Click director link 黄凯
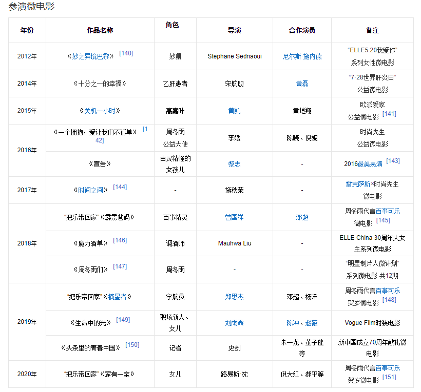 (234, 111)
